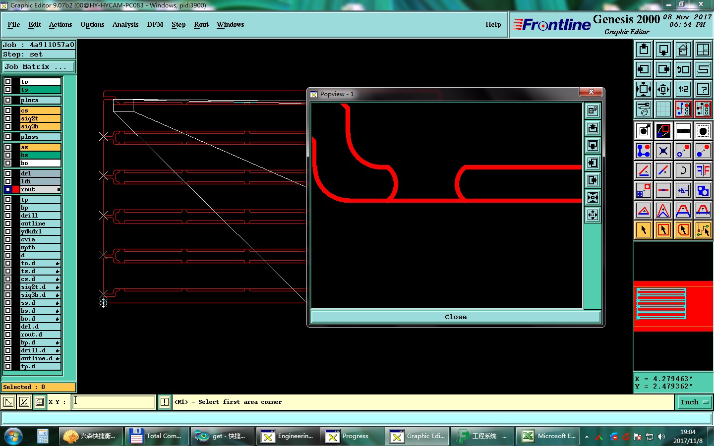This screenshot has height=446, width=714.
Task: Click the 1:2 zoom scale icon
Action: pyautogui.click(x=683, y=89)
